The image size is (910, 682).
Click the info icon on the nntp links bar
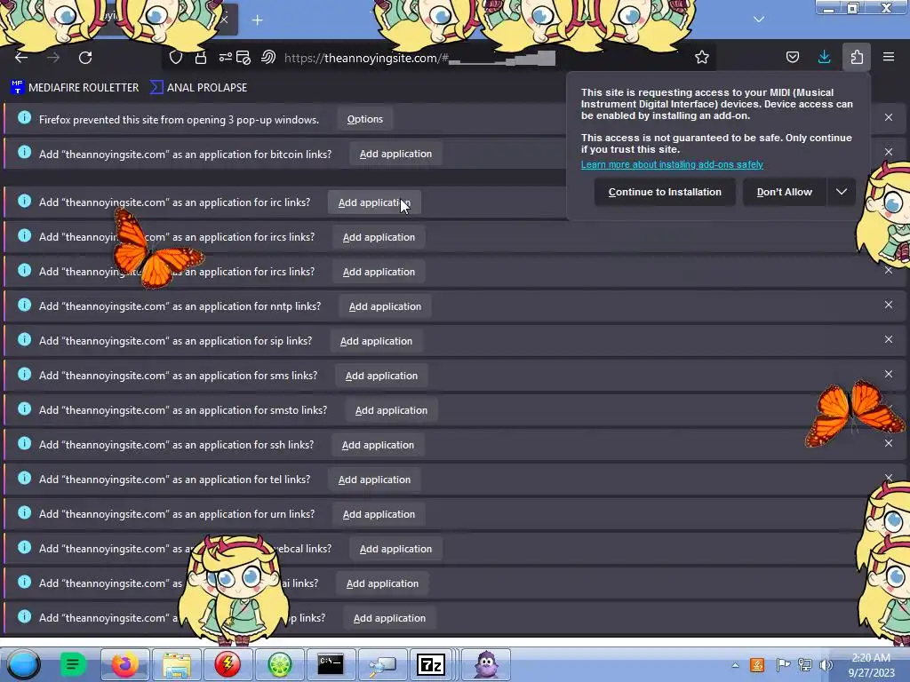24,305
